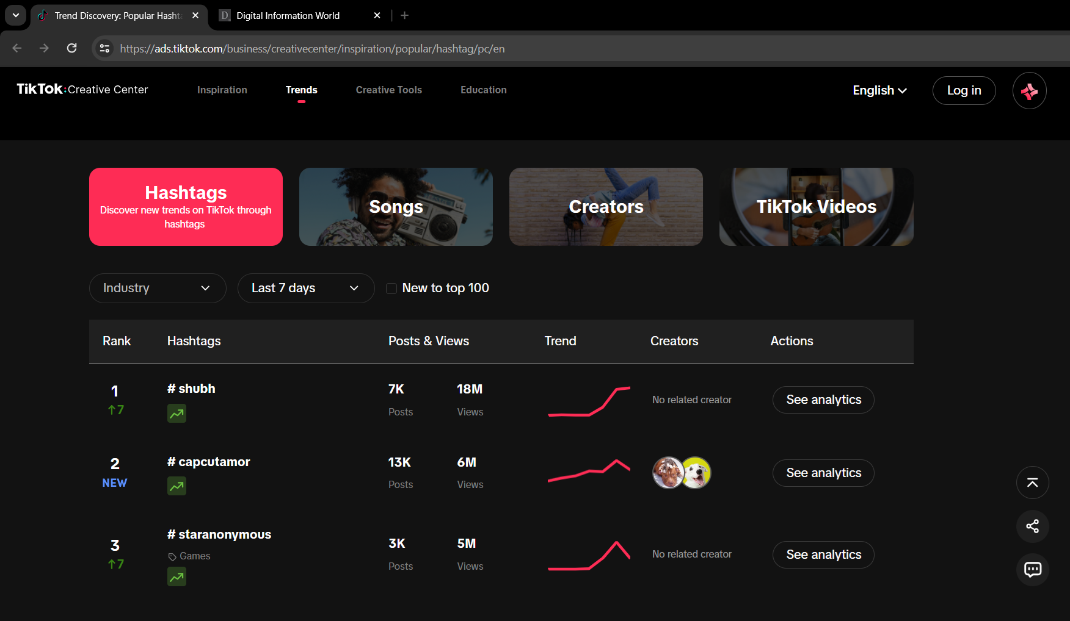Open the Education menu
This screenshot has height=621, width=1070.
484,90
